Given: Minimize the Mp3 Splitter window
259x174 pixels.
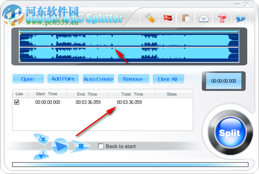Looking at the screenshot, I should click(x=237, y=4).
